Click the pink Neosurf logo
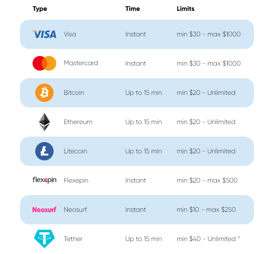 [x=45, y=210]
